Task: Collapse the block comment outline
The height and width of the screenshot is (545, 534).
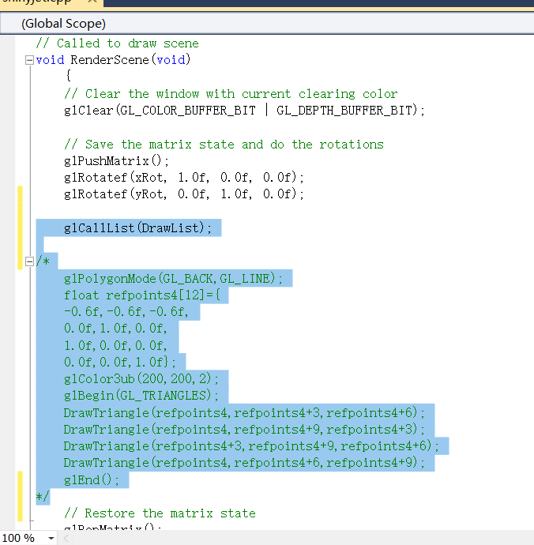Action: pos(29,261)
